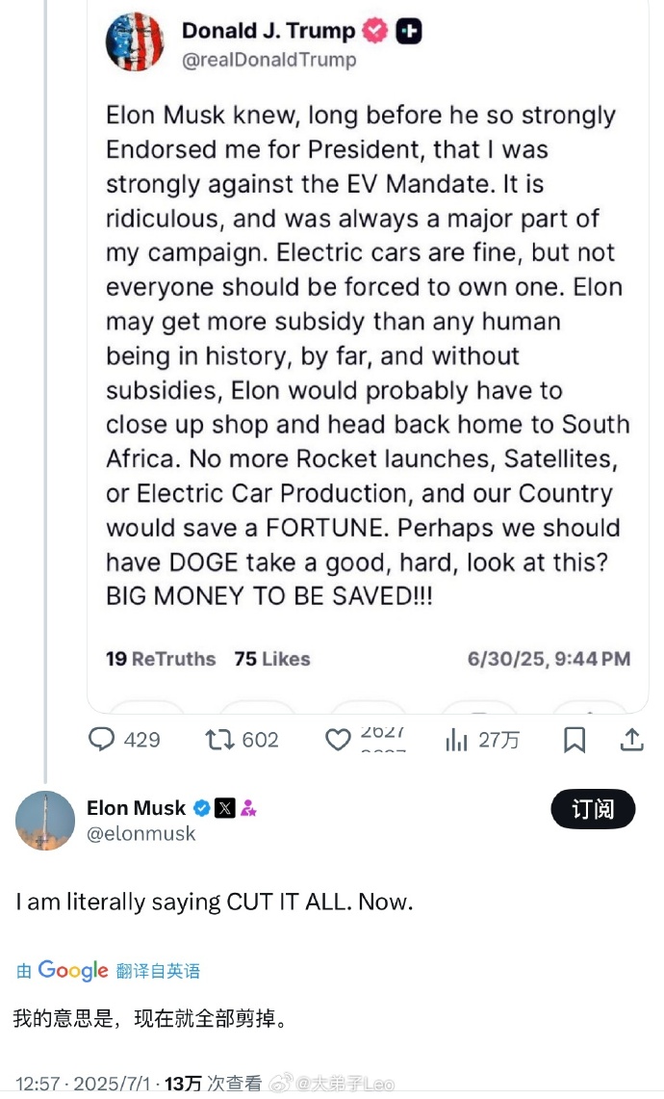Click the share upload arrow icon
Screen dimensions: 664x1099
click(631, 740)
